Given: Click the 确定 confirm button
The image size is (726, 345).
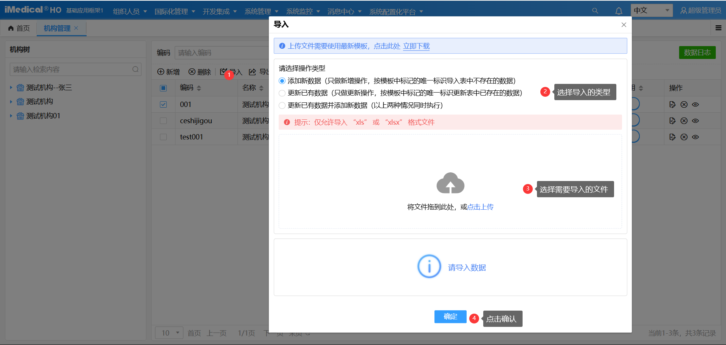Looking at the screenshot, I should [x=450, y=317].
